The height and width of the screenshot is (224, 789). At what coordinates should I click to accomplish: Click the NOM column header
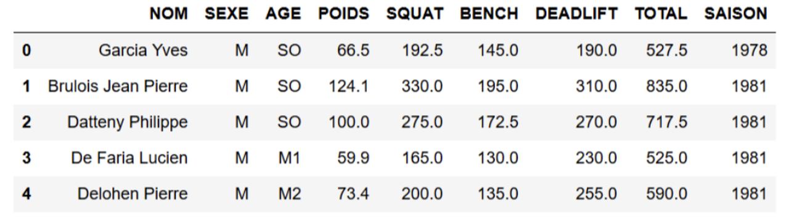point(169,14)
